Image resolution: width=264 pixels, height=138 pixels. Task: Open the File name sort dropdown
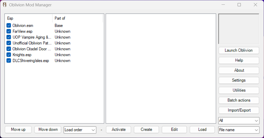pos(239,130)
